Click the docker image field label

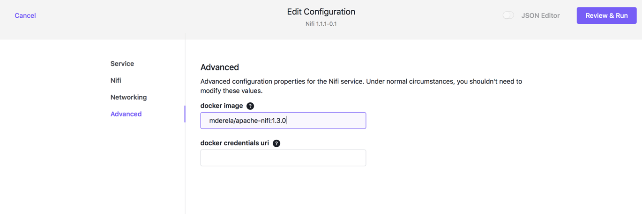(x=222, y=106)
